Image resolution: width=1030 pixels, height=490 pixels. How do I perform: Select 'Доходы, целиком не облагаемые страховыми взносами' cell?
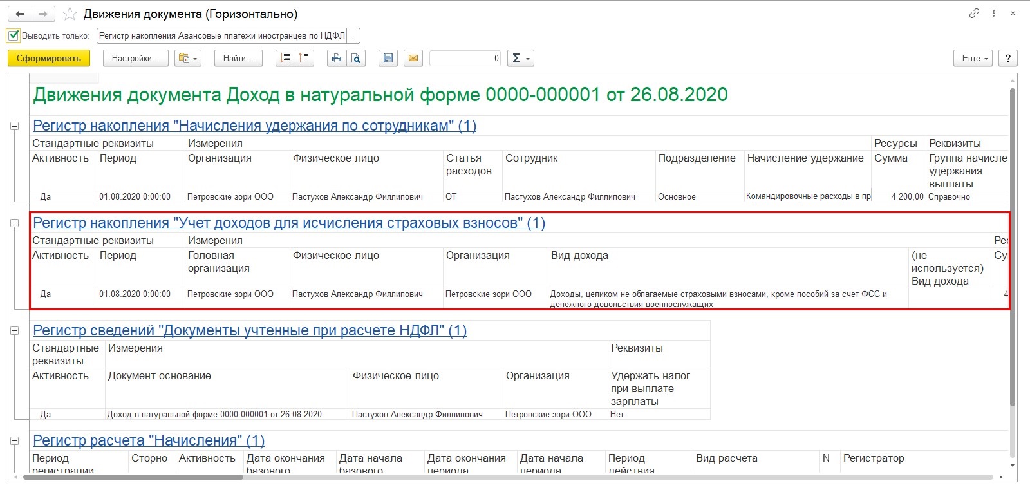[728, 299]
